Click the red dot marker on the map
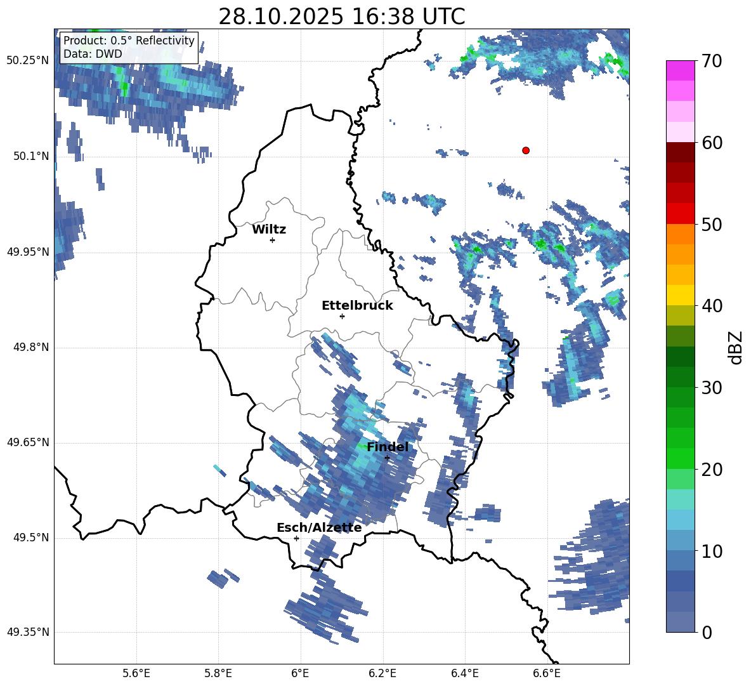 tap(526, 150)
